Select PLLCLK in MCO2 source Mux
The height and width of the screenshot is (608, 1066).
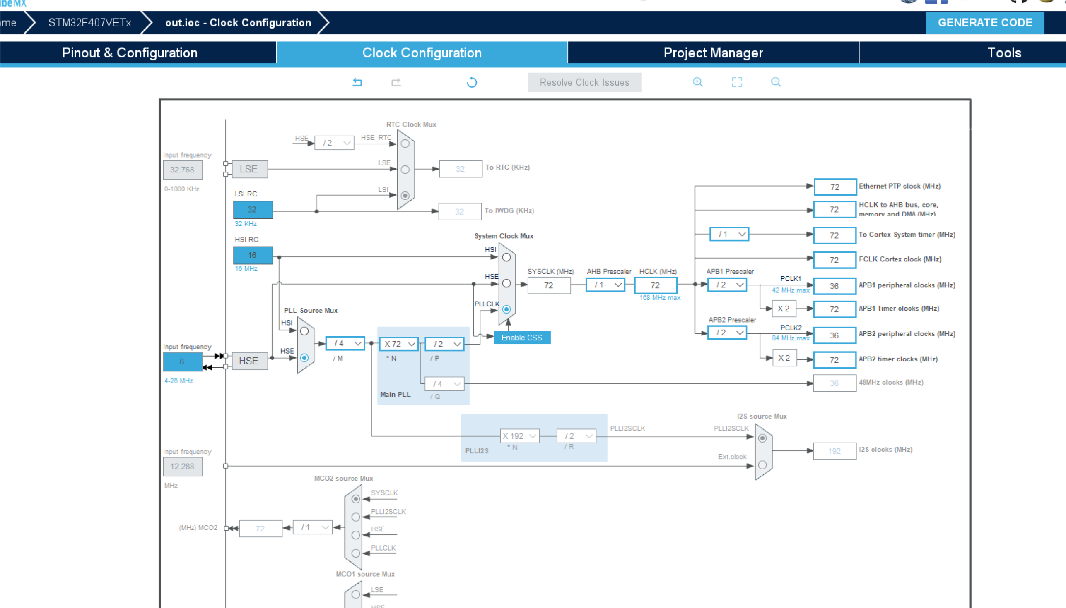[356, 553]
